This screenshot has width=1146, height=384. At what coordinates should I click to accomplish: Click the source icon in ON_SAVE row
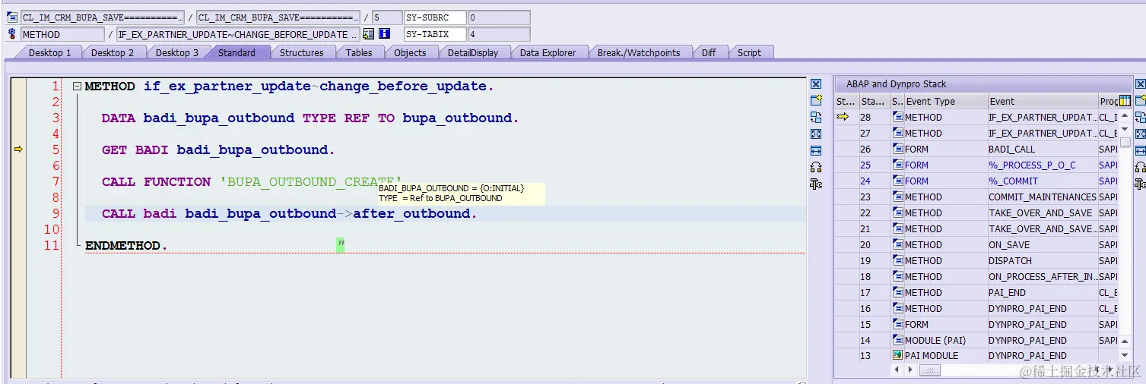coord(898,244)
